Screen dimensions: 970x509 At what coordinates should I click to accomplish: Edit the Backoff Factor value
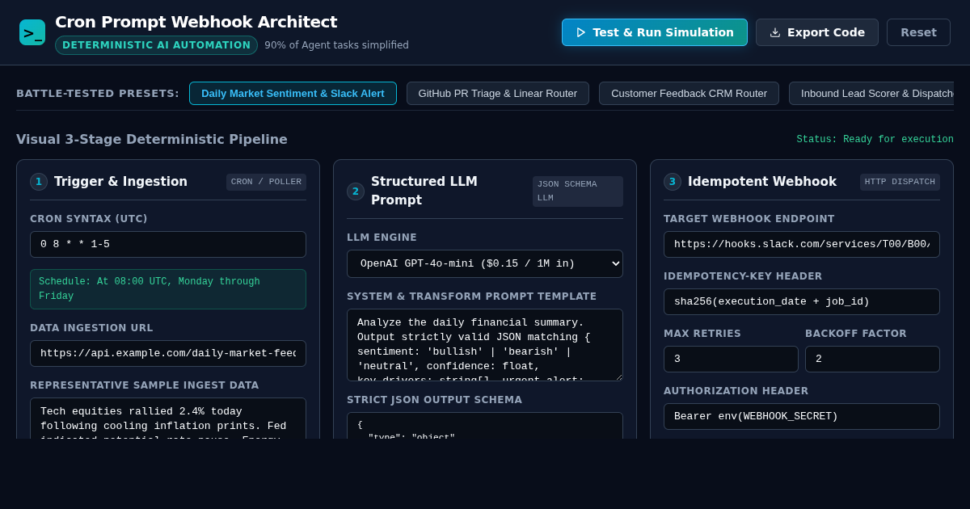pos(872,359)
